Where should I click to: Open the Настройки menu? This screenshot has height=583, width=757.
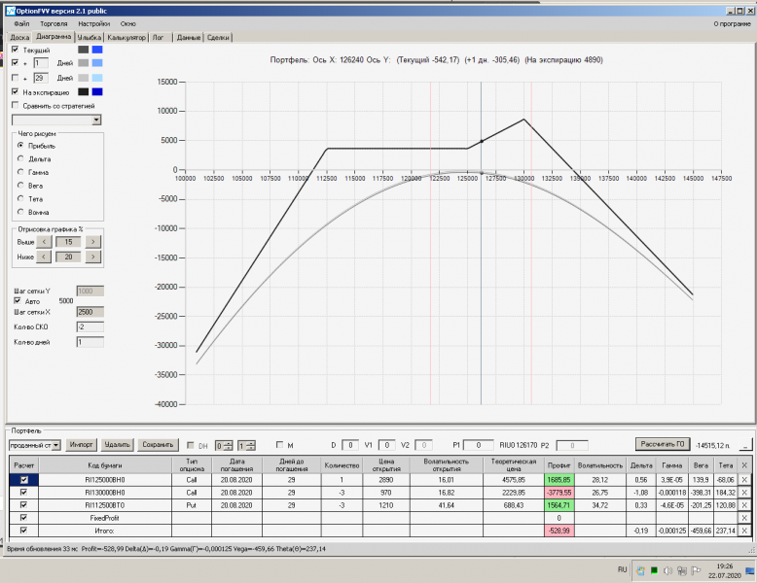[93, 23]
